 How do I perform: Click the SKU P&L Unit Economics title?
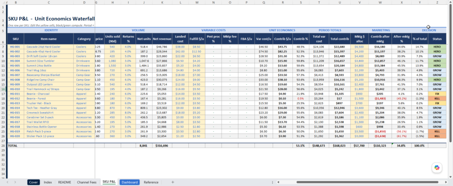click(x=51, y=19)
